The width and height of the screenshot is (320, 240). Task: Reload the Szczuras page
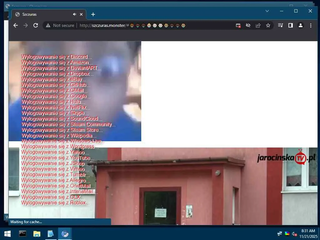pyautogui.click(x=36, y=25)
